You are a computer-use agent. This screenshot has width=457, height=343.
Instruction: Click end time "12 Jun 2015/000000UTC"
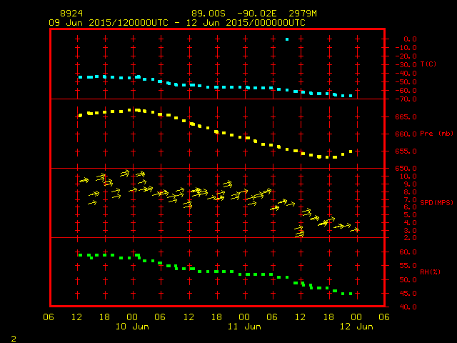pos(246,23)
